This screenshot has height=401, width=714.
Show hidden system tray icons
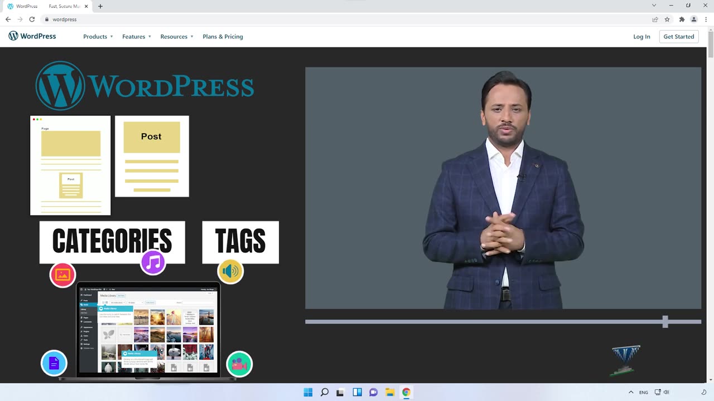(x=631, y=392)
